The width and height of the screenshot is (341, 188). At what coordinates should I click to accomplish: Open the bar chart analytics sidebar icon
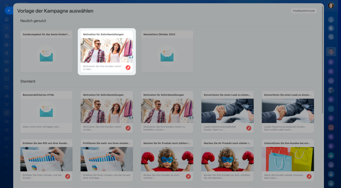coord(7,96)
